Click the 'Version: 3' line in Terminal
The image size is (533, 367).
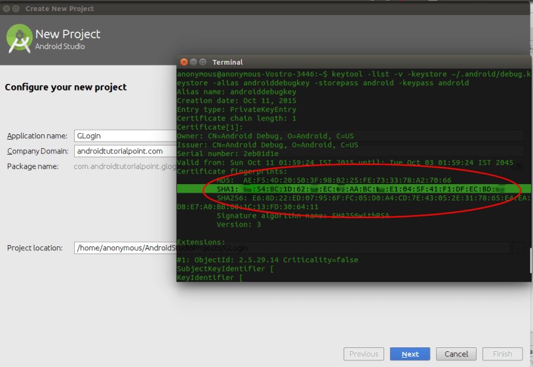tap(239, 224)
